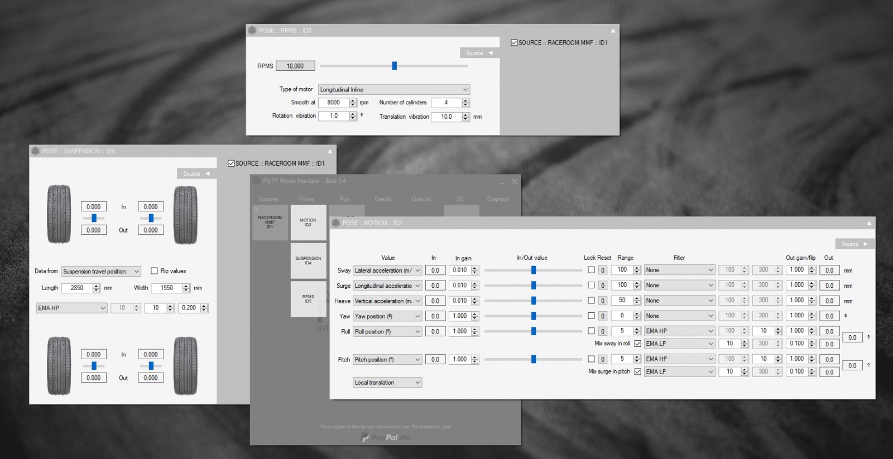The height and width of the screenshot is (459, 893).
Task: Switch to the Outputs tab
Action: [421, 199]
